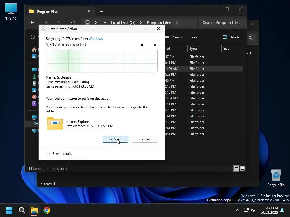Open the clock and date flyout
Viewport: 290px width, 217px height.
[269, 210]
